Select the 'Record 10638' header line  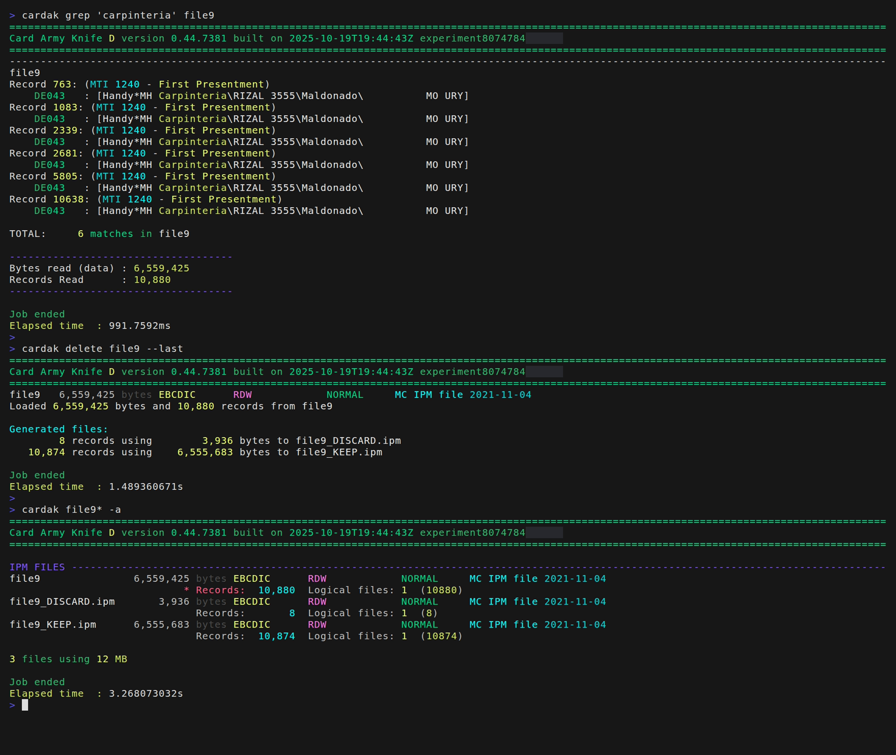click(x=145, y=200)
